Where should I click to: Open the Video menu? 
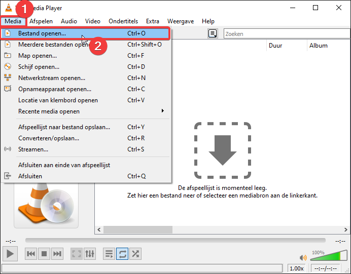click(92, 21)
